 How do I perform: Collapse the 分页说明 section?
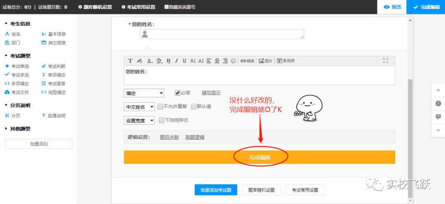pos(18,105)
